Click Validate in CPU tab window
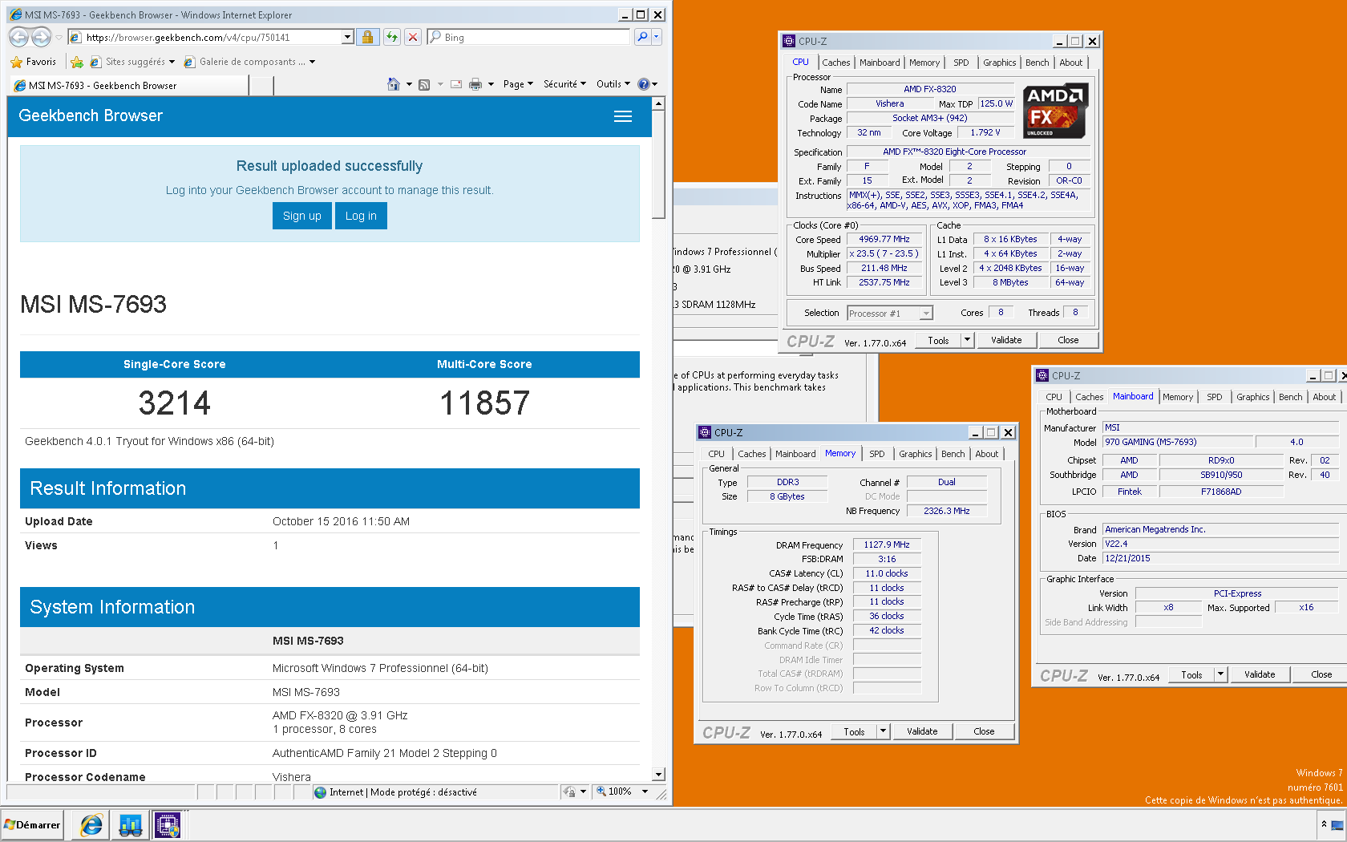The height and width of the screenshot is (842, 1347). pyautogui.click(x=1006, y=340)
